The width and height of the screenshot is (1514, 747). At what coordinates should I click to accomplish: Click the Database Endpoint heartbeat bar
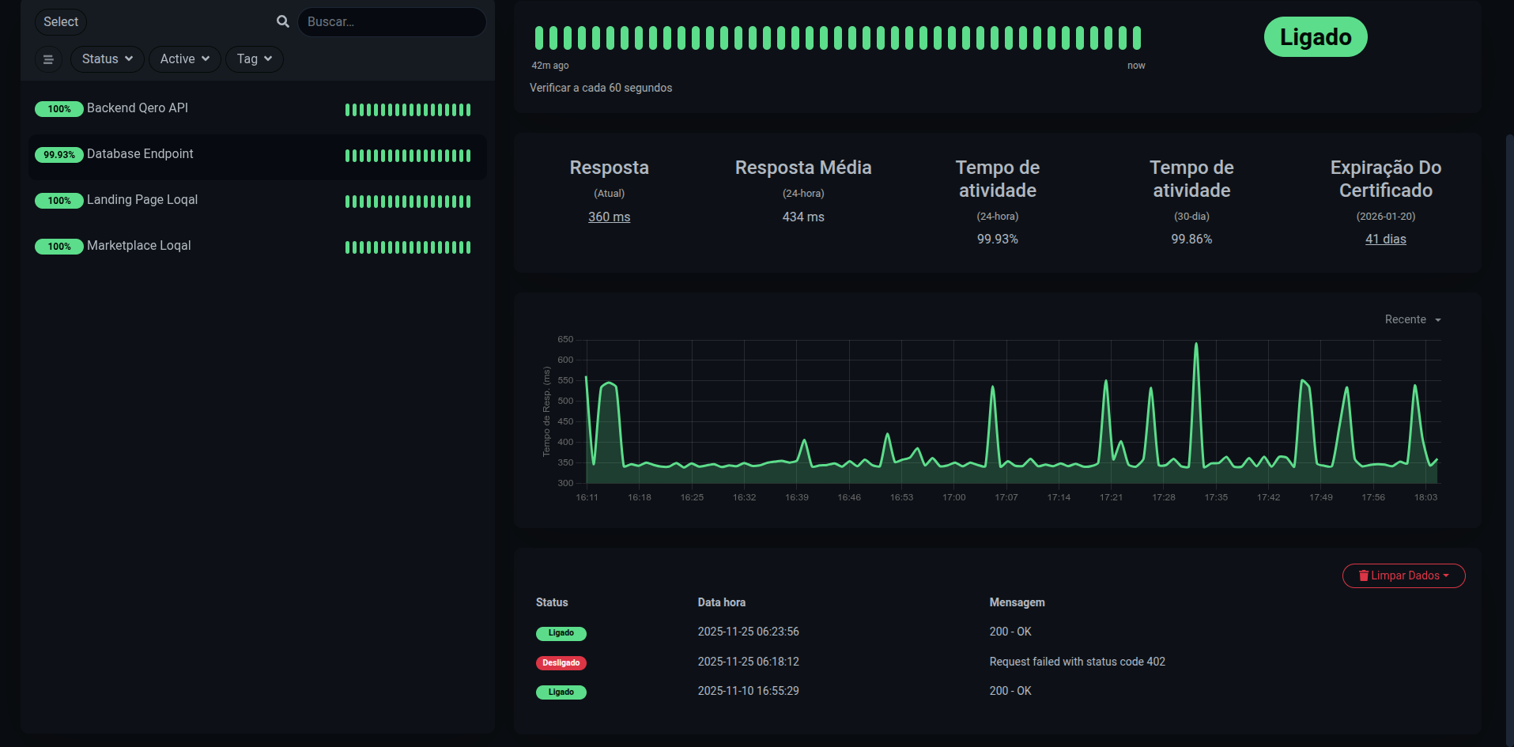[408, 156]
